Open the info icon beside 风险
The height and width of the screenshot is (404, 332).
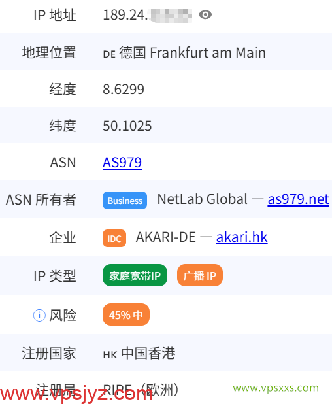(39, 315)
